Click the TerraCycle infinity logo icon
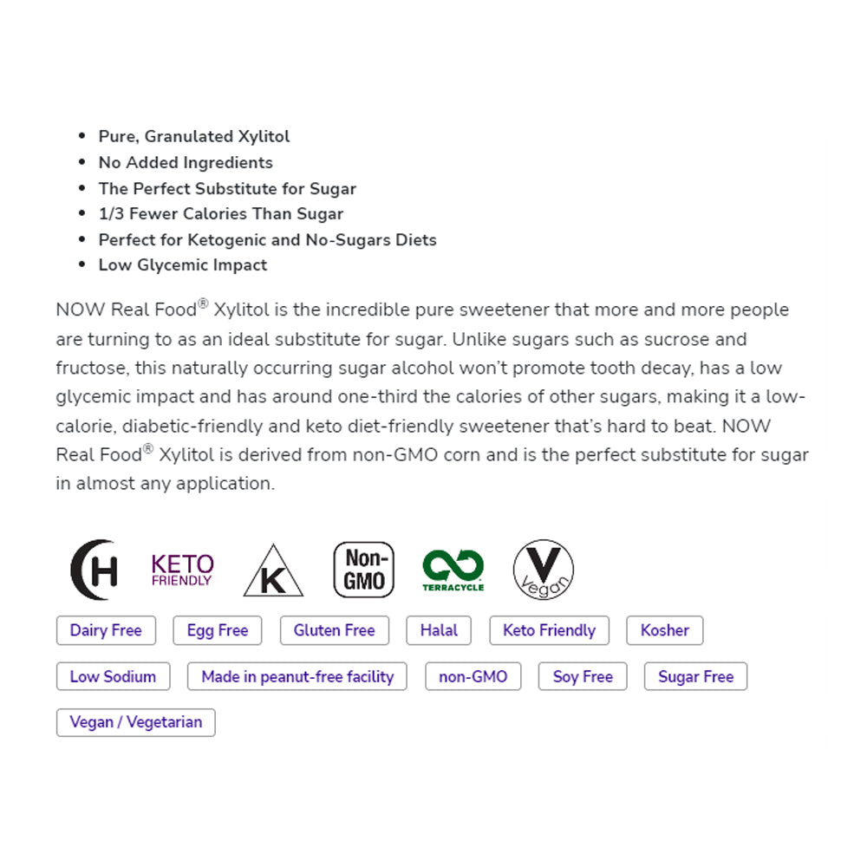This screenshot has height=867, width=867. click(x=453, y=570)
